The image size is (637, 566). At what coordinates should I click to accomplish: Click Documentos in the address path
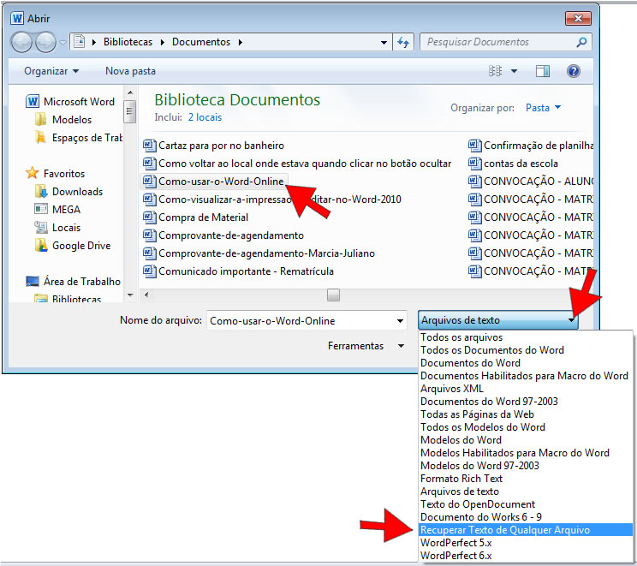201,42
